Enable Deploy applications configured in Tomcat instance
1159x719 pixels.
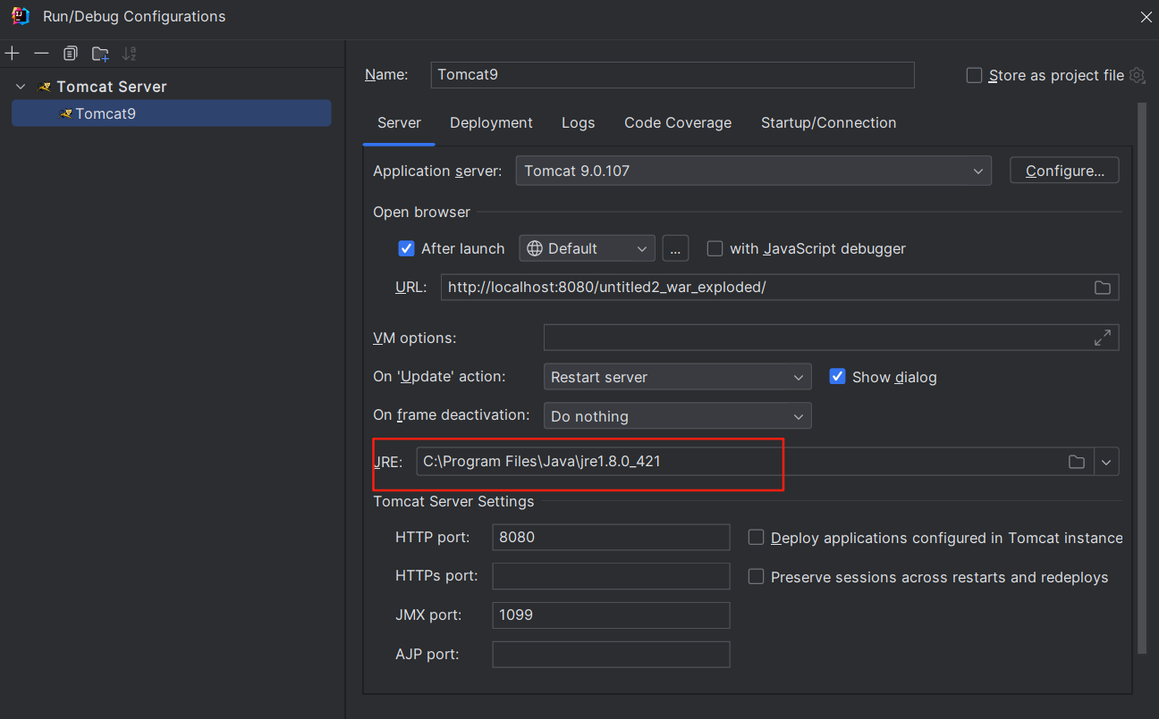[757, 538]
